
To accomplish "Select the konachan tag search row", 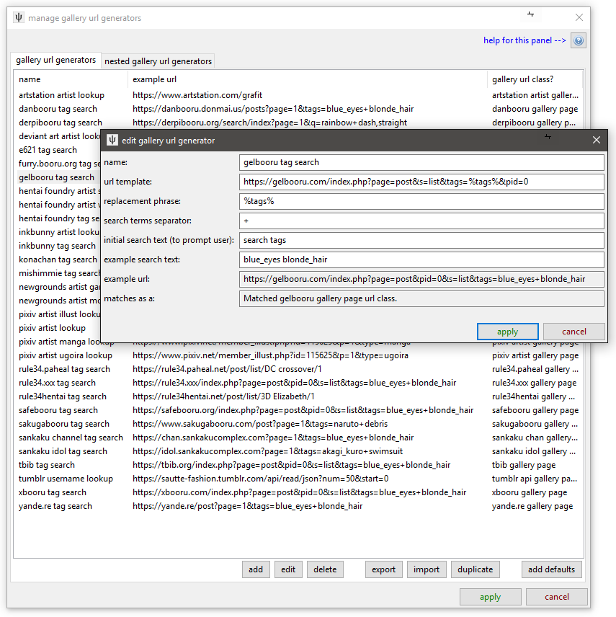I will [x=58, y=259].
